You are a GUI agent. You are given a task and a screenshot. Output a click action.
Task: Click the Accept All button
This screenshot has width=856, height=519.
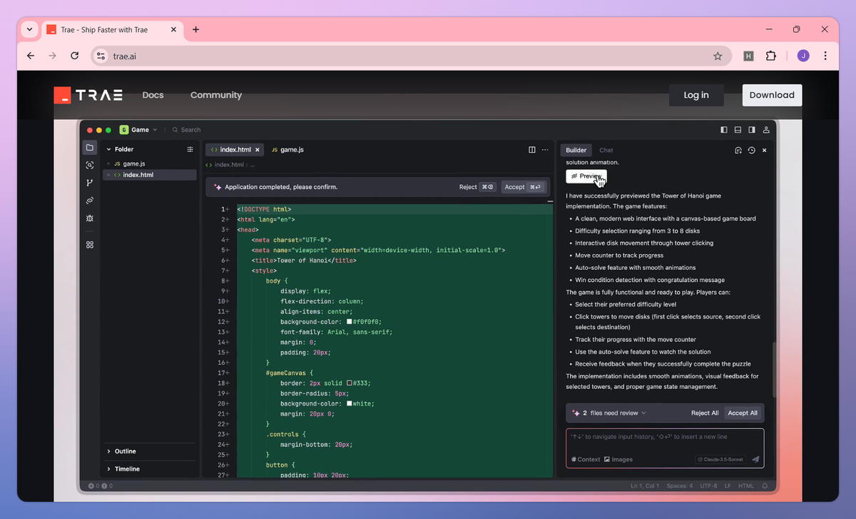pos(743,413)
